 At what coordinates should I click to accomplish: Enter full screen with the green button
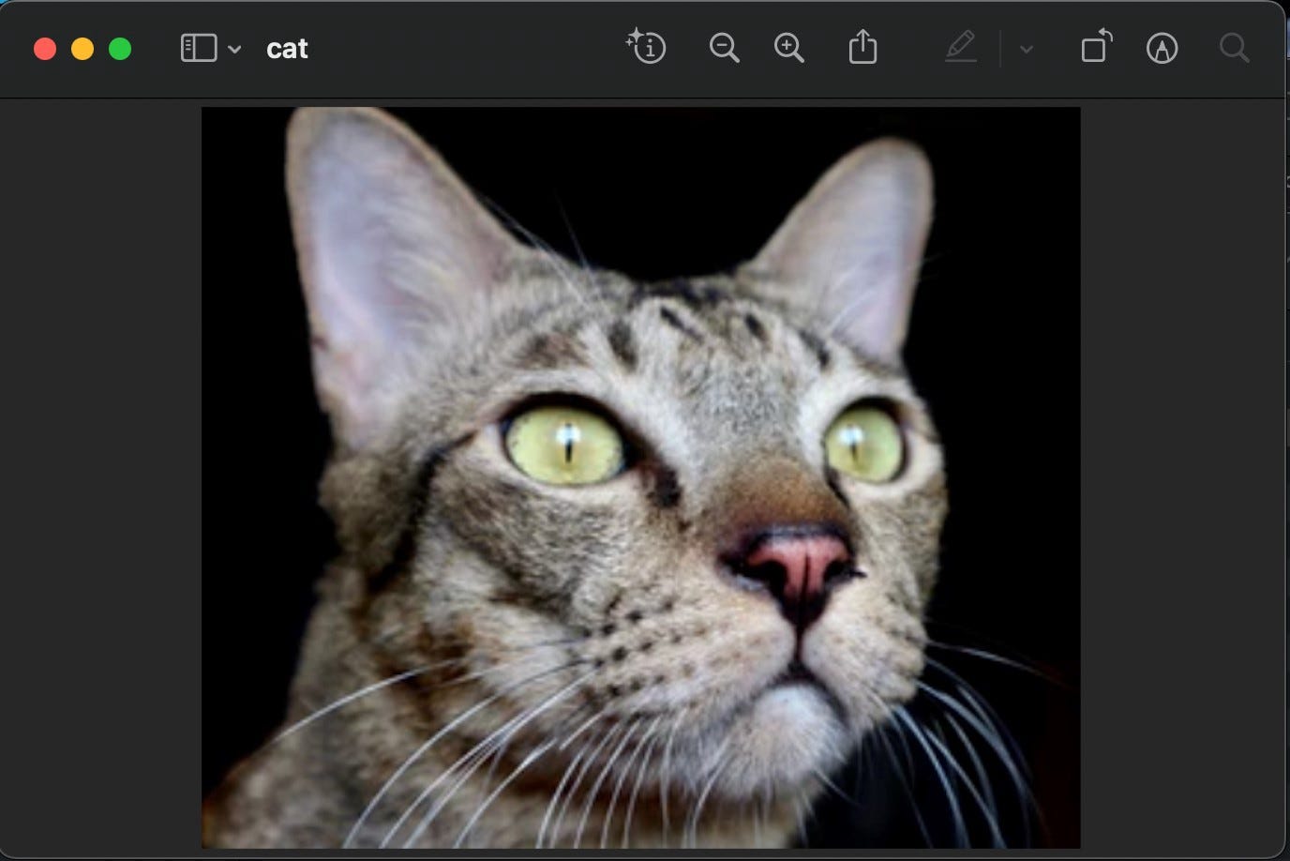119,49
